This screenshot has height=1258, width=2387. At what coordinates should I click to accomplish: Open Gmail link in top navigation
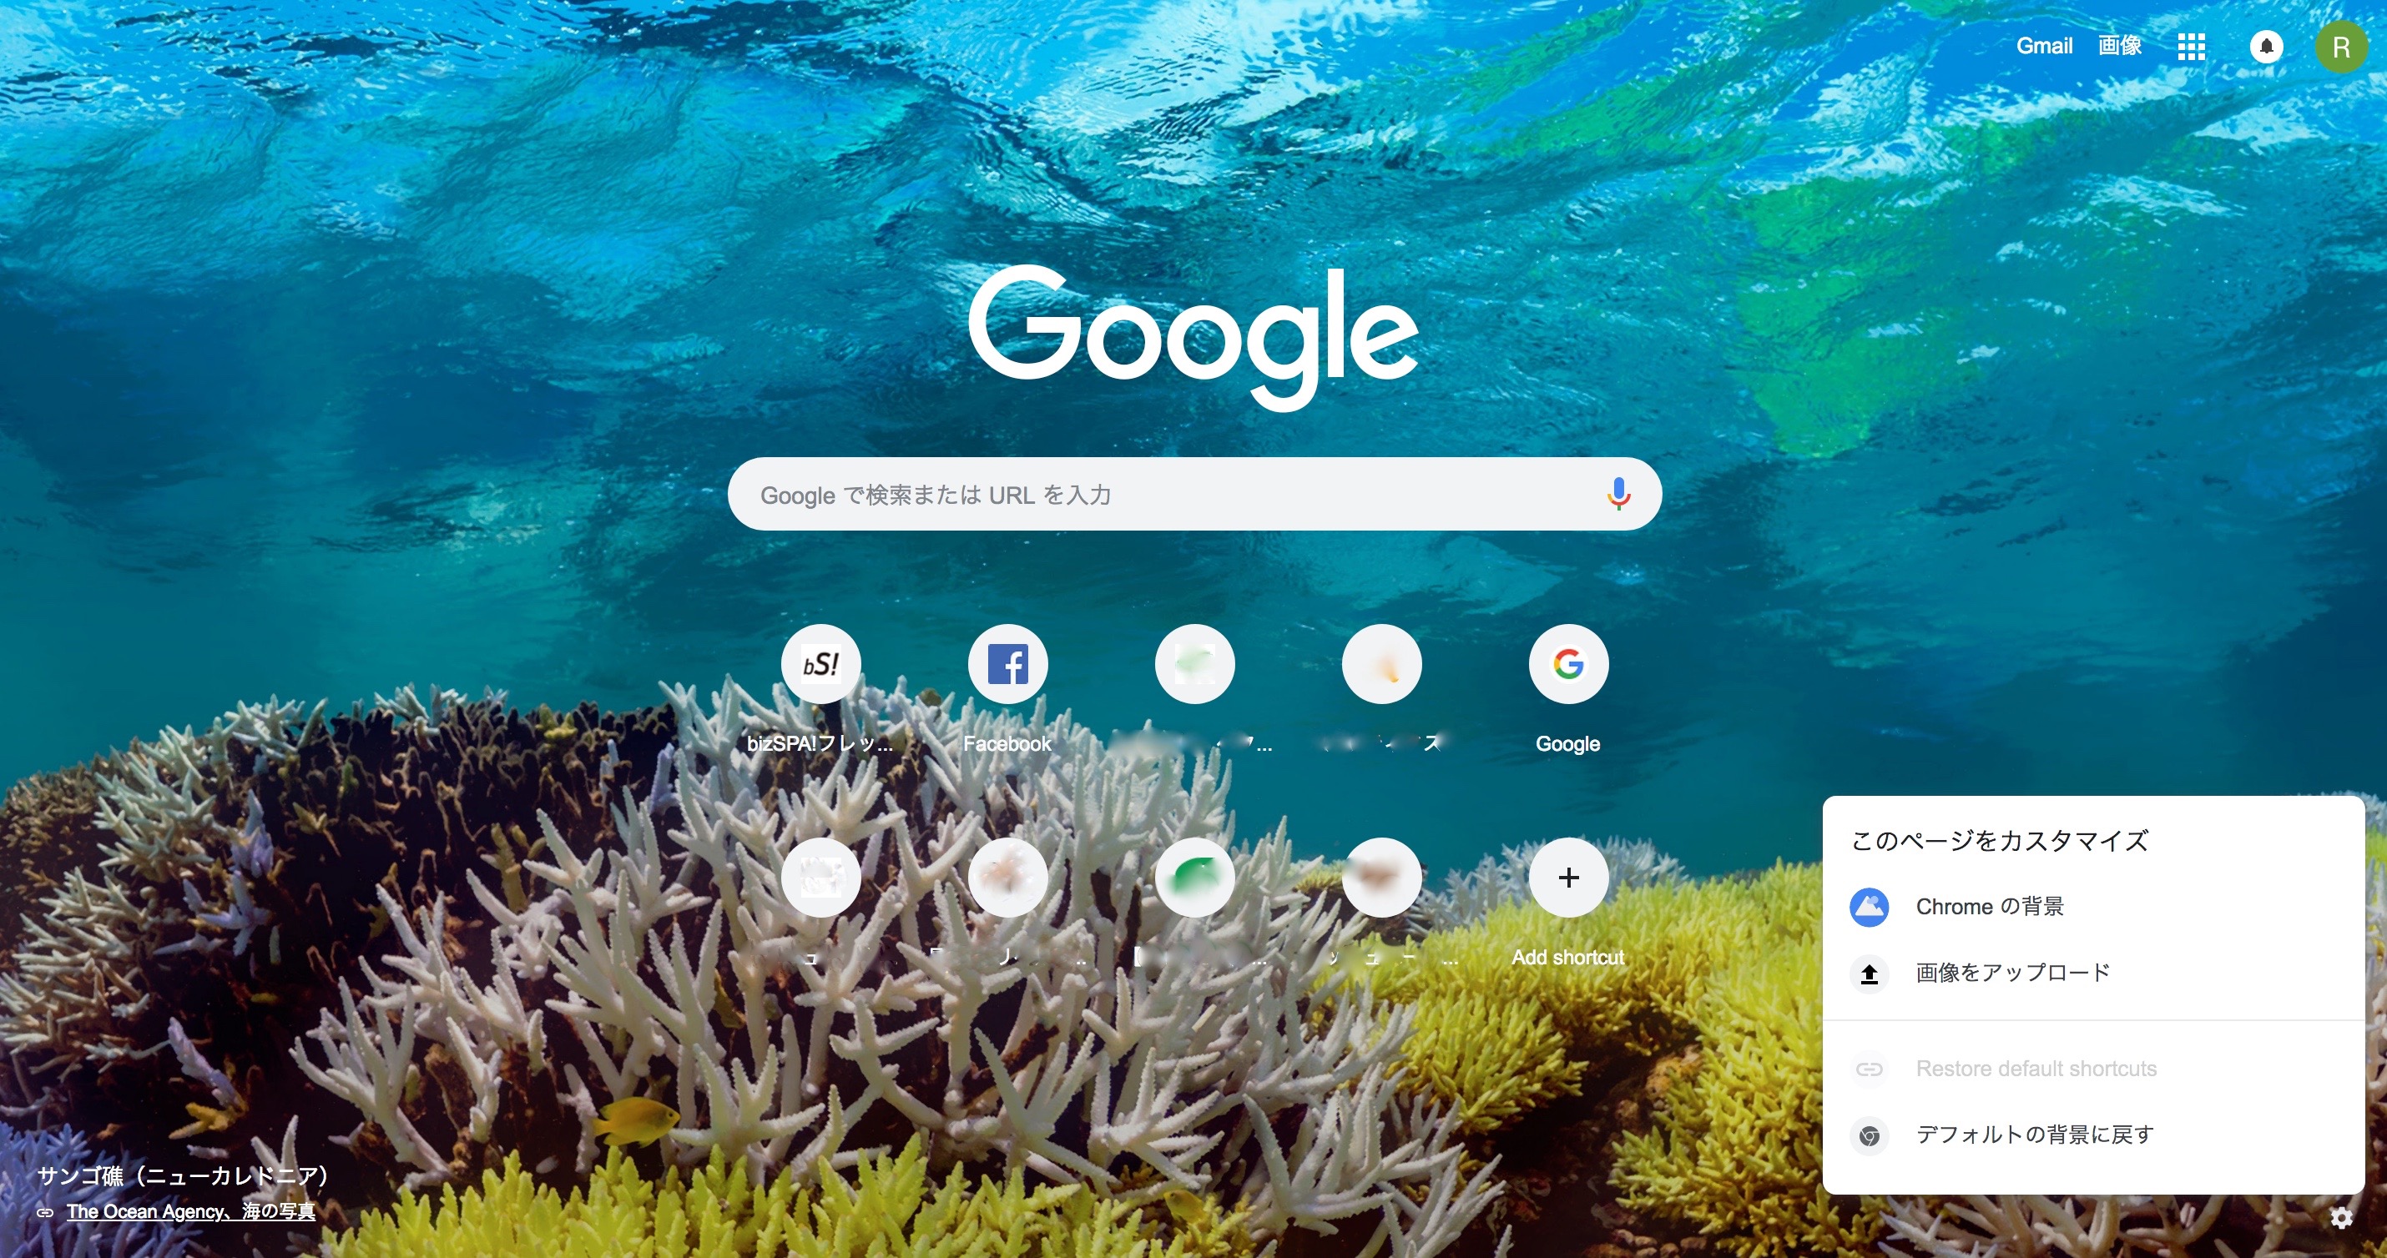pyautogui.click(x=2045, y=43)
